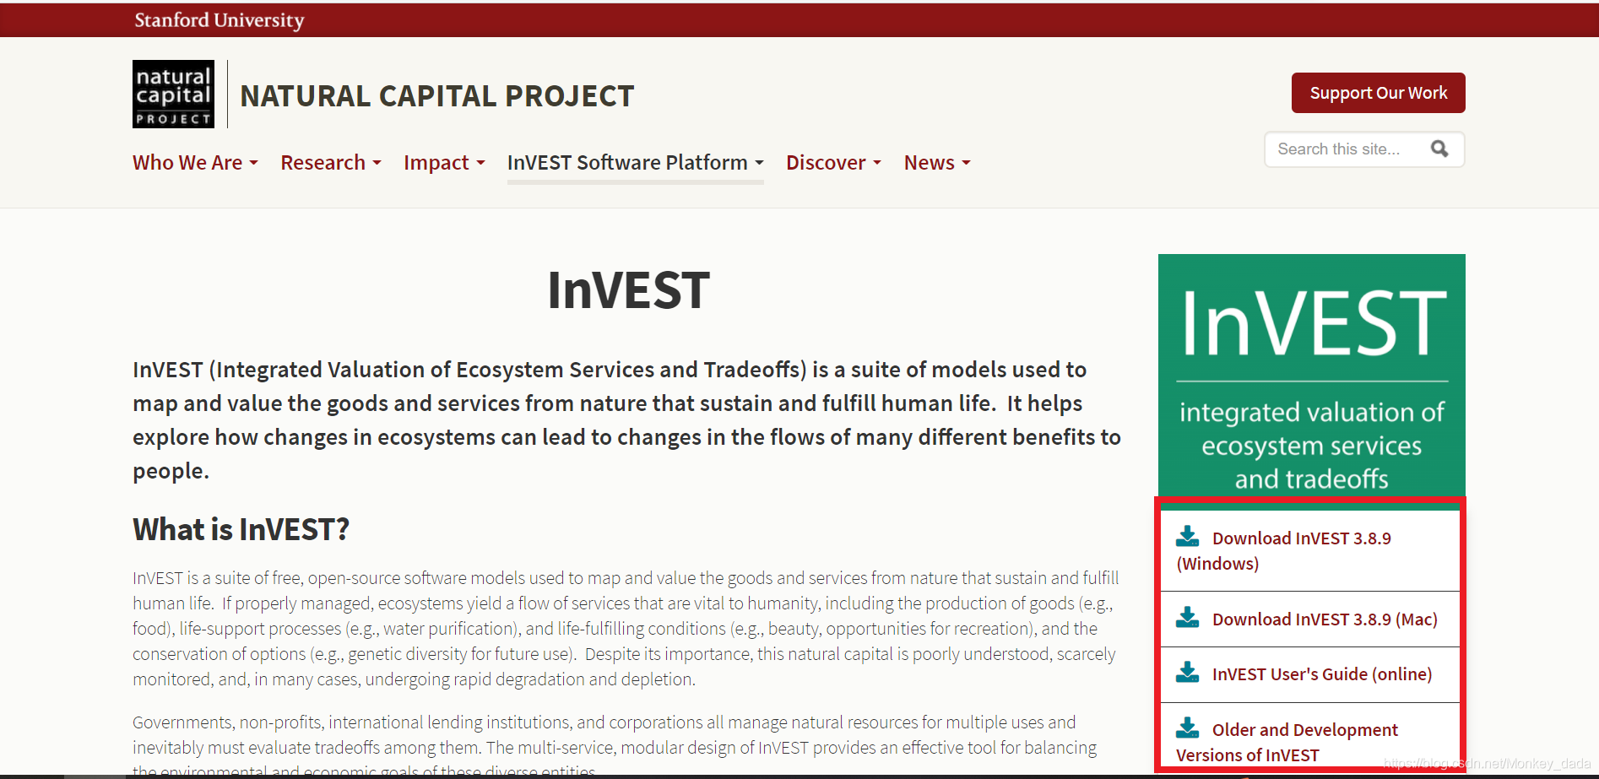
Task: Expand the Research dropdown arrow
Action: tap(377, 163)
